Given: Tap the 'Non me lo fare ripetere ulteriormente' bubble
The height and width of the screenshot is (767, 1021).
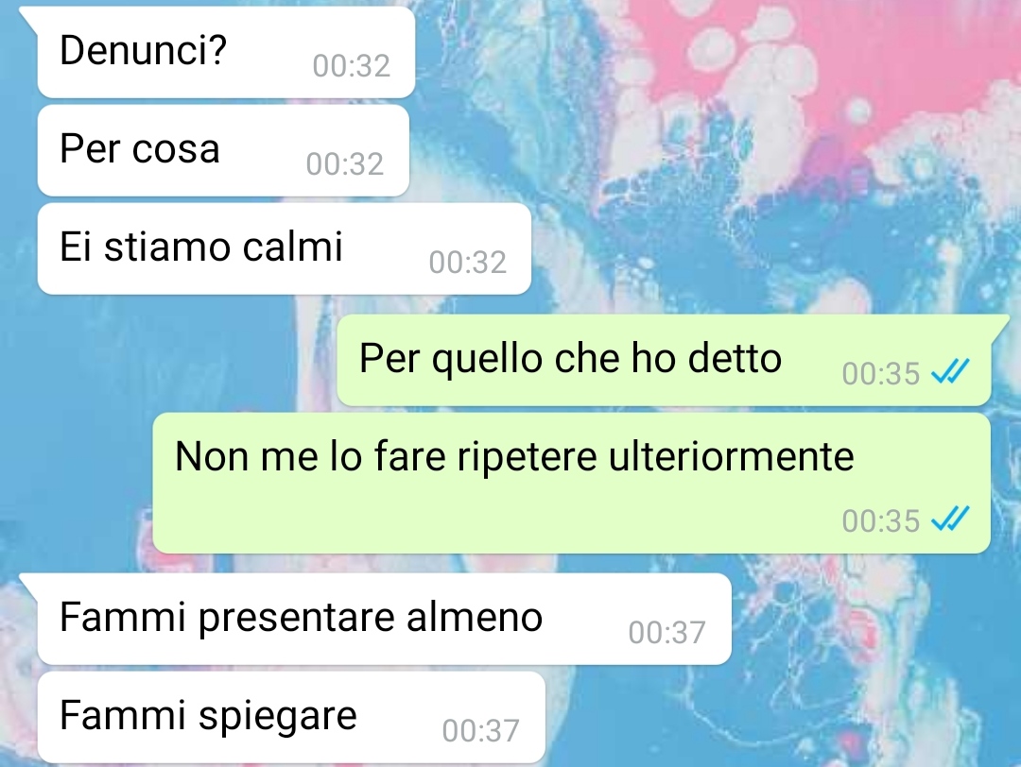Looking at the screenshot, I should (x=572, y=484).
